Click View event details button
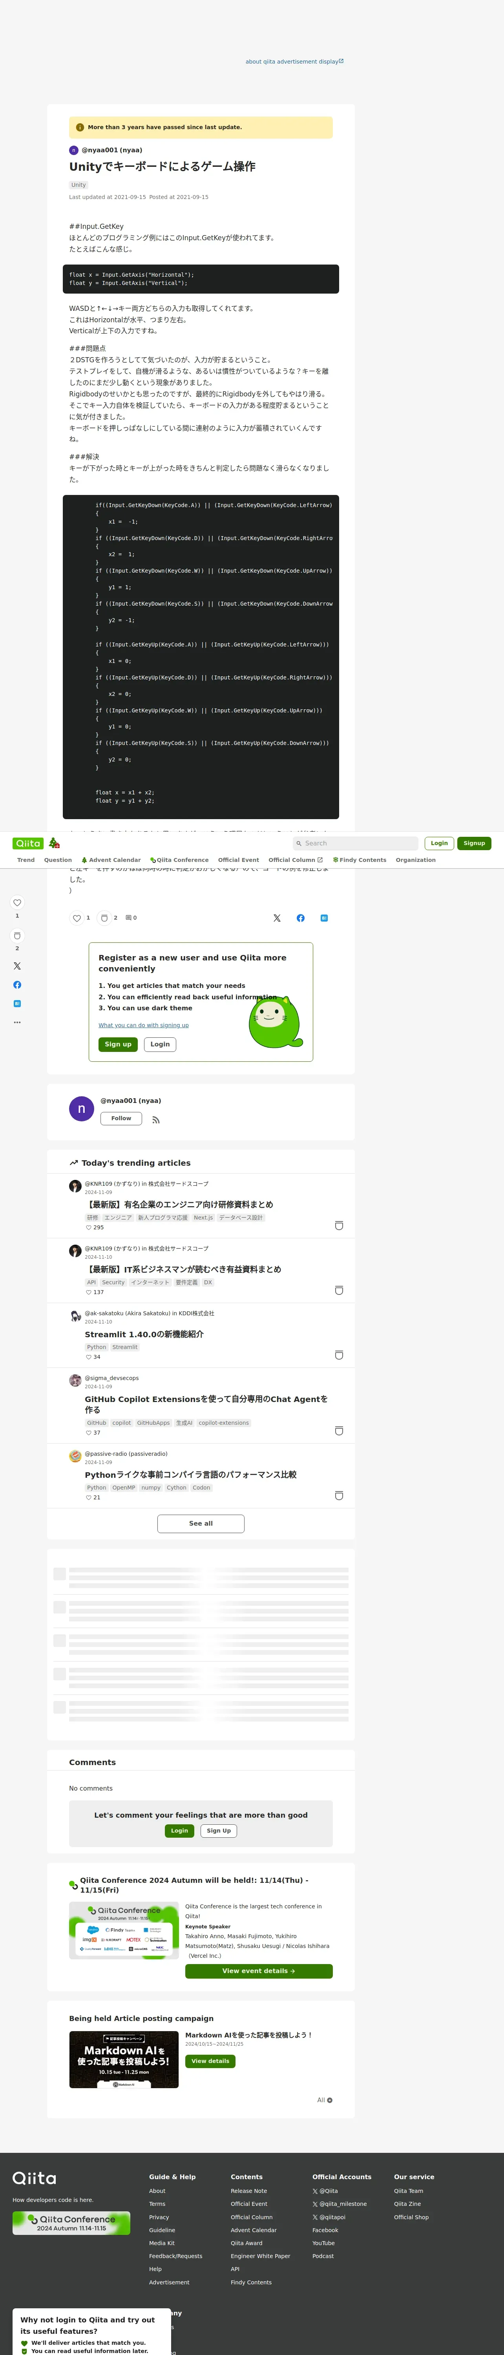Viewport: 504px width, 2355px height. [259, 1971]
